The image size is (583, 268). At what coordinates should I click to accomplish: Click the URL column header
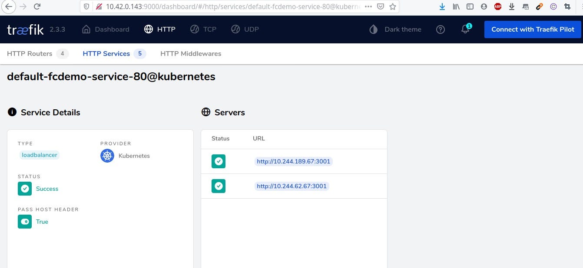(x=259, y=138)
